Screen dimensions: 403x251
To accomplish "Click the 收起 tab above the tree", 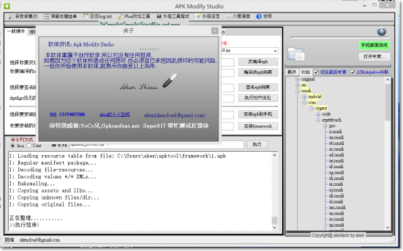I will pos(305,72).
